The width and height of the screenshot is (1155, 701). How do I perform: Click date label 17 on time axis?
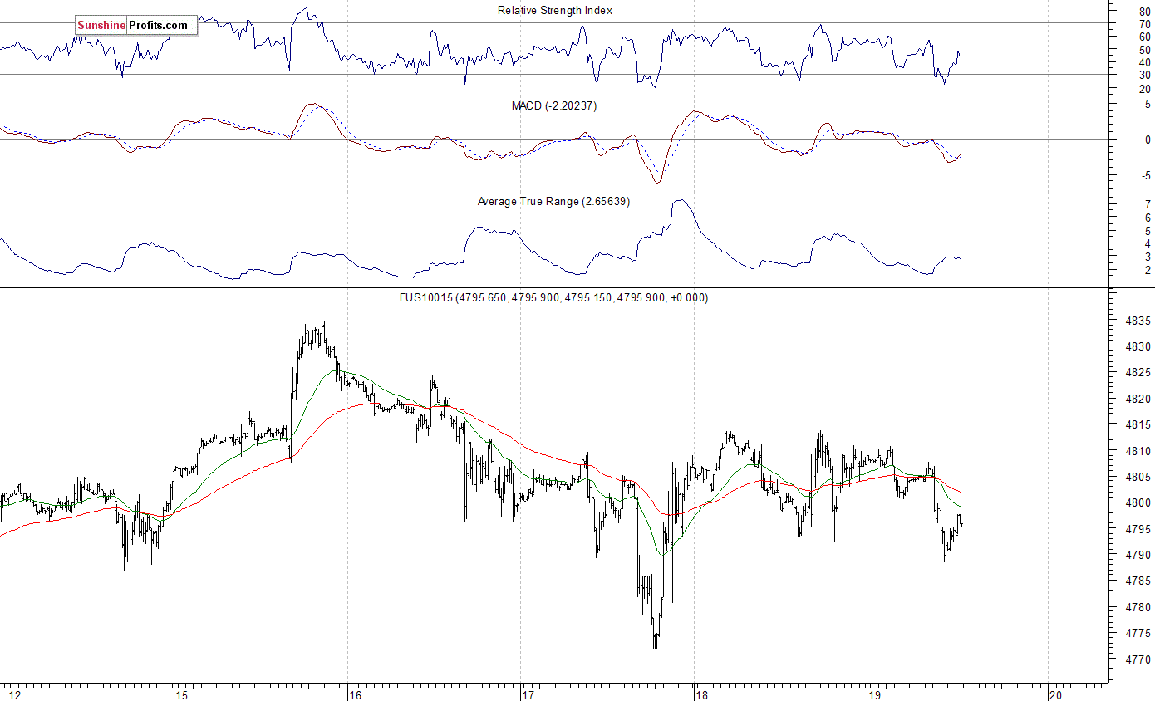[529, 694]
